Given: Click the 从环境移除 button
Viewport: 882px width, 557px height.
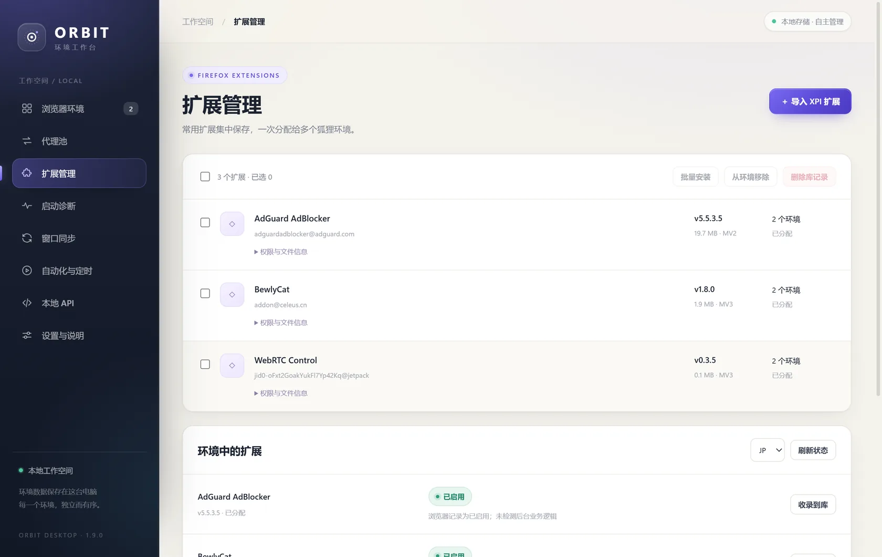Looking at the screenshot, I should (x=751, y=177).
